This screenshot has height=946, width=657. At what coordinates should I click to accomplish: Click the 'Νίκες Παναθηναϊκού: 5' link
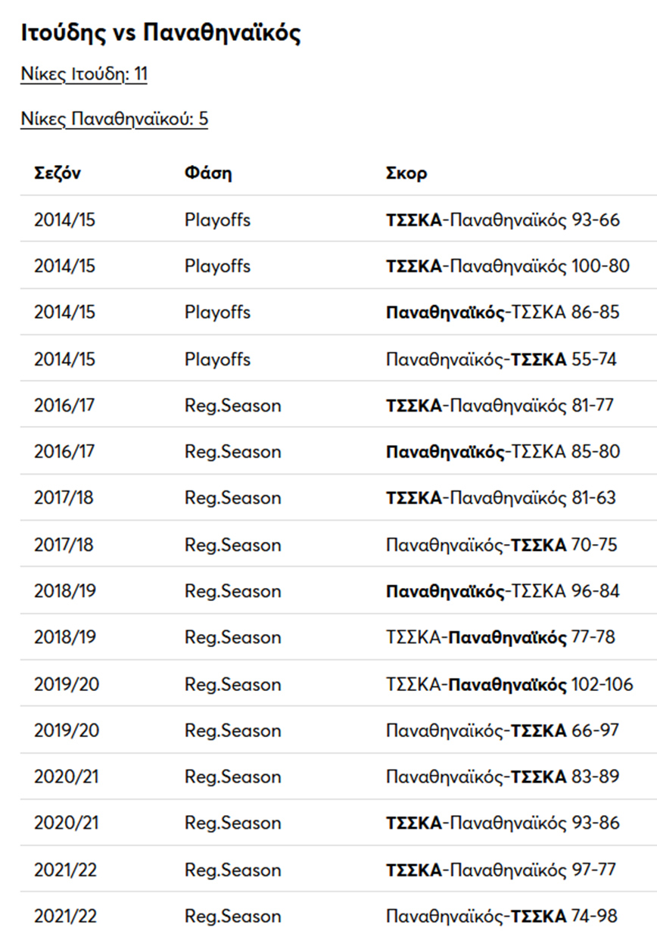[x=114, y=120]
